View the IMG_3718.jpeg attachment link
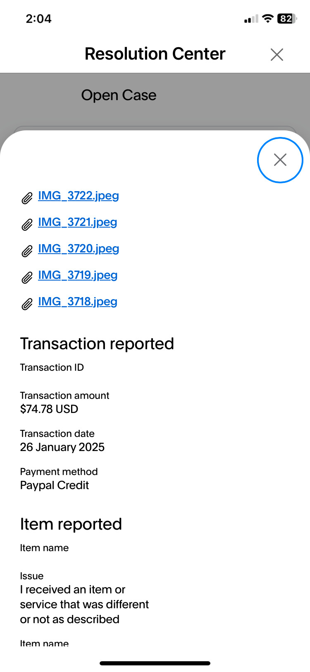310x672 pixels. [78, 302]
